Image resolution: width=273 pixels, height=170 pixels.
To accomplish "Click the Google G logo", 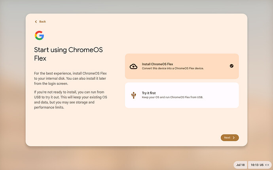I will pyautogui.click(x=39, y=35).
